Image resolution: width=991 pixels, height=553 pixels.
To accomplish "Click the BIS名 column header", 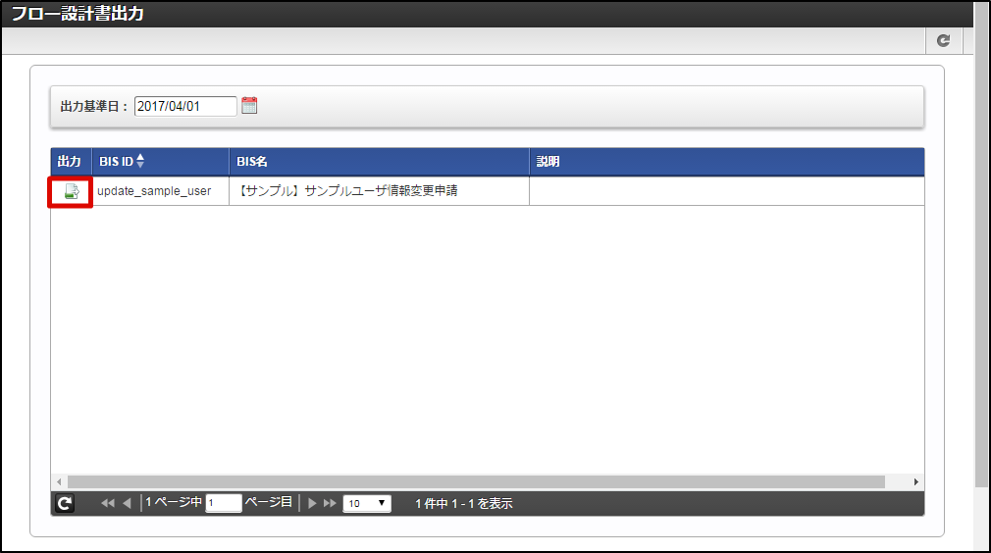I will [379, 162].
